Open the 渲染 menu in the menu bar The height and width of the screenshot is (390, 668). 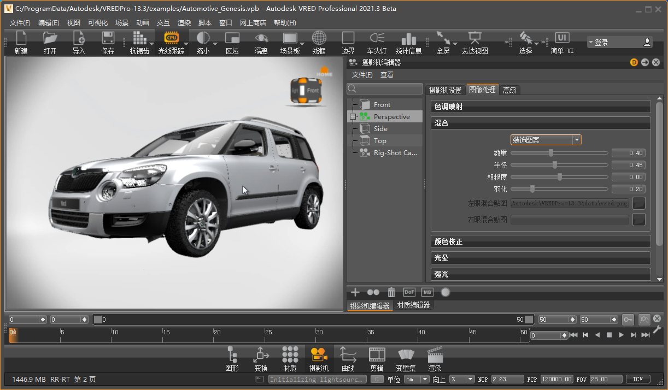(x=184, y=22)
